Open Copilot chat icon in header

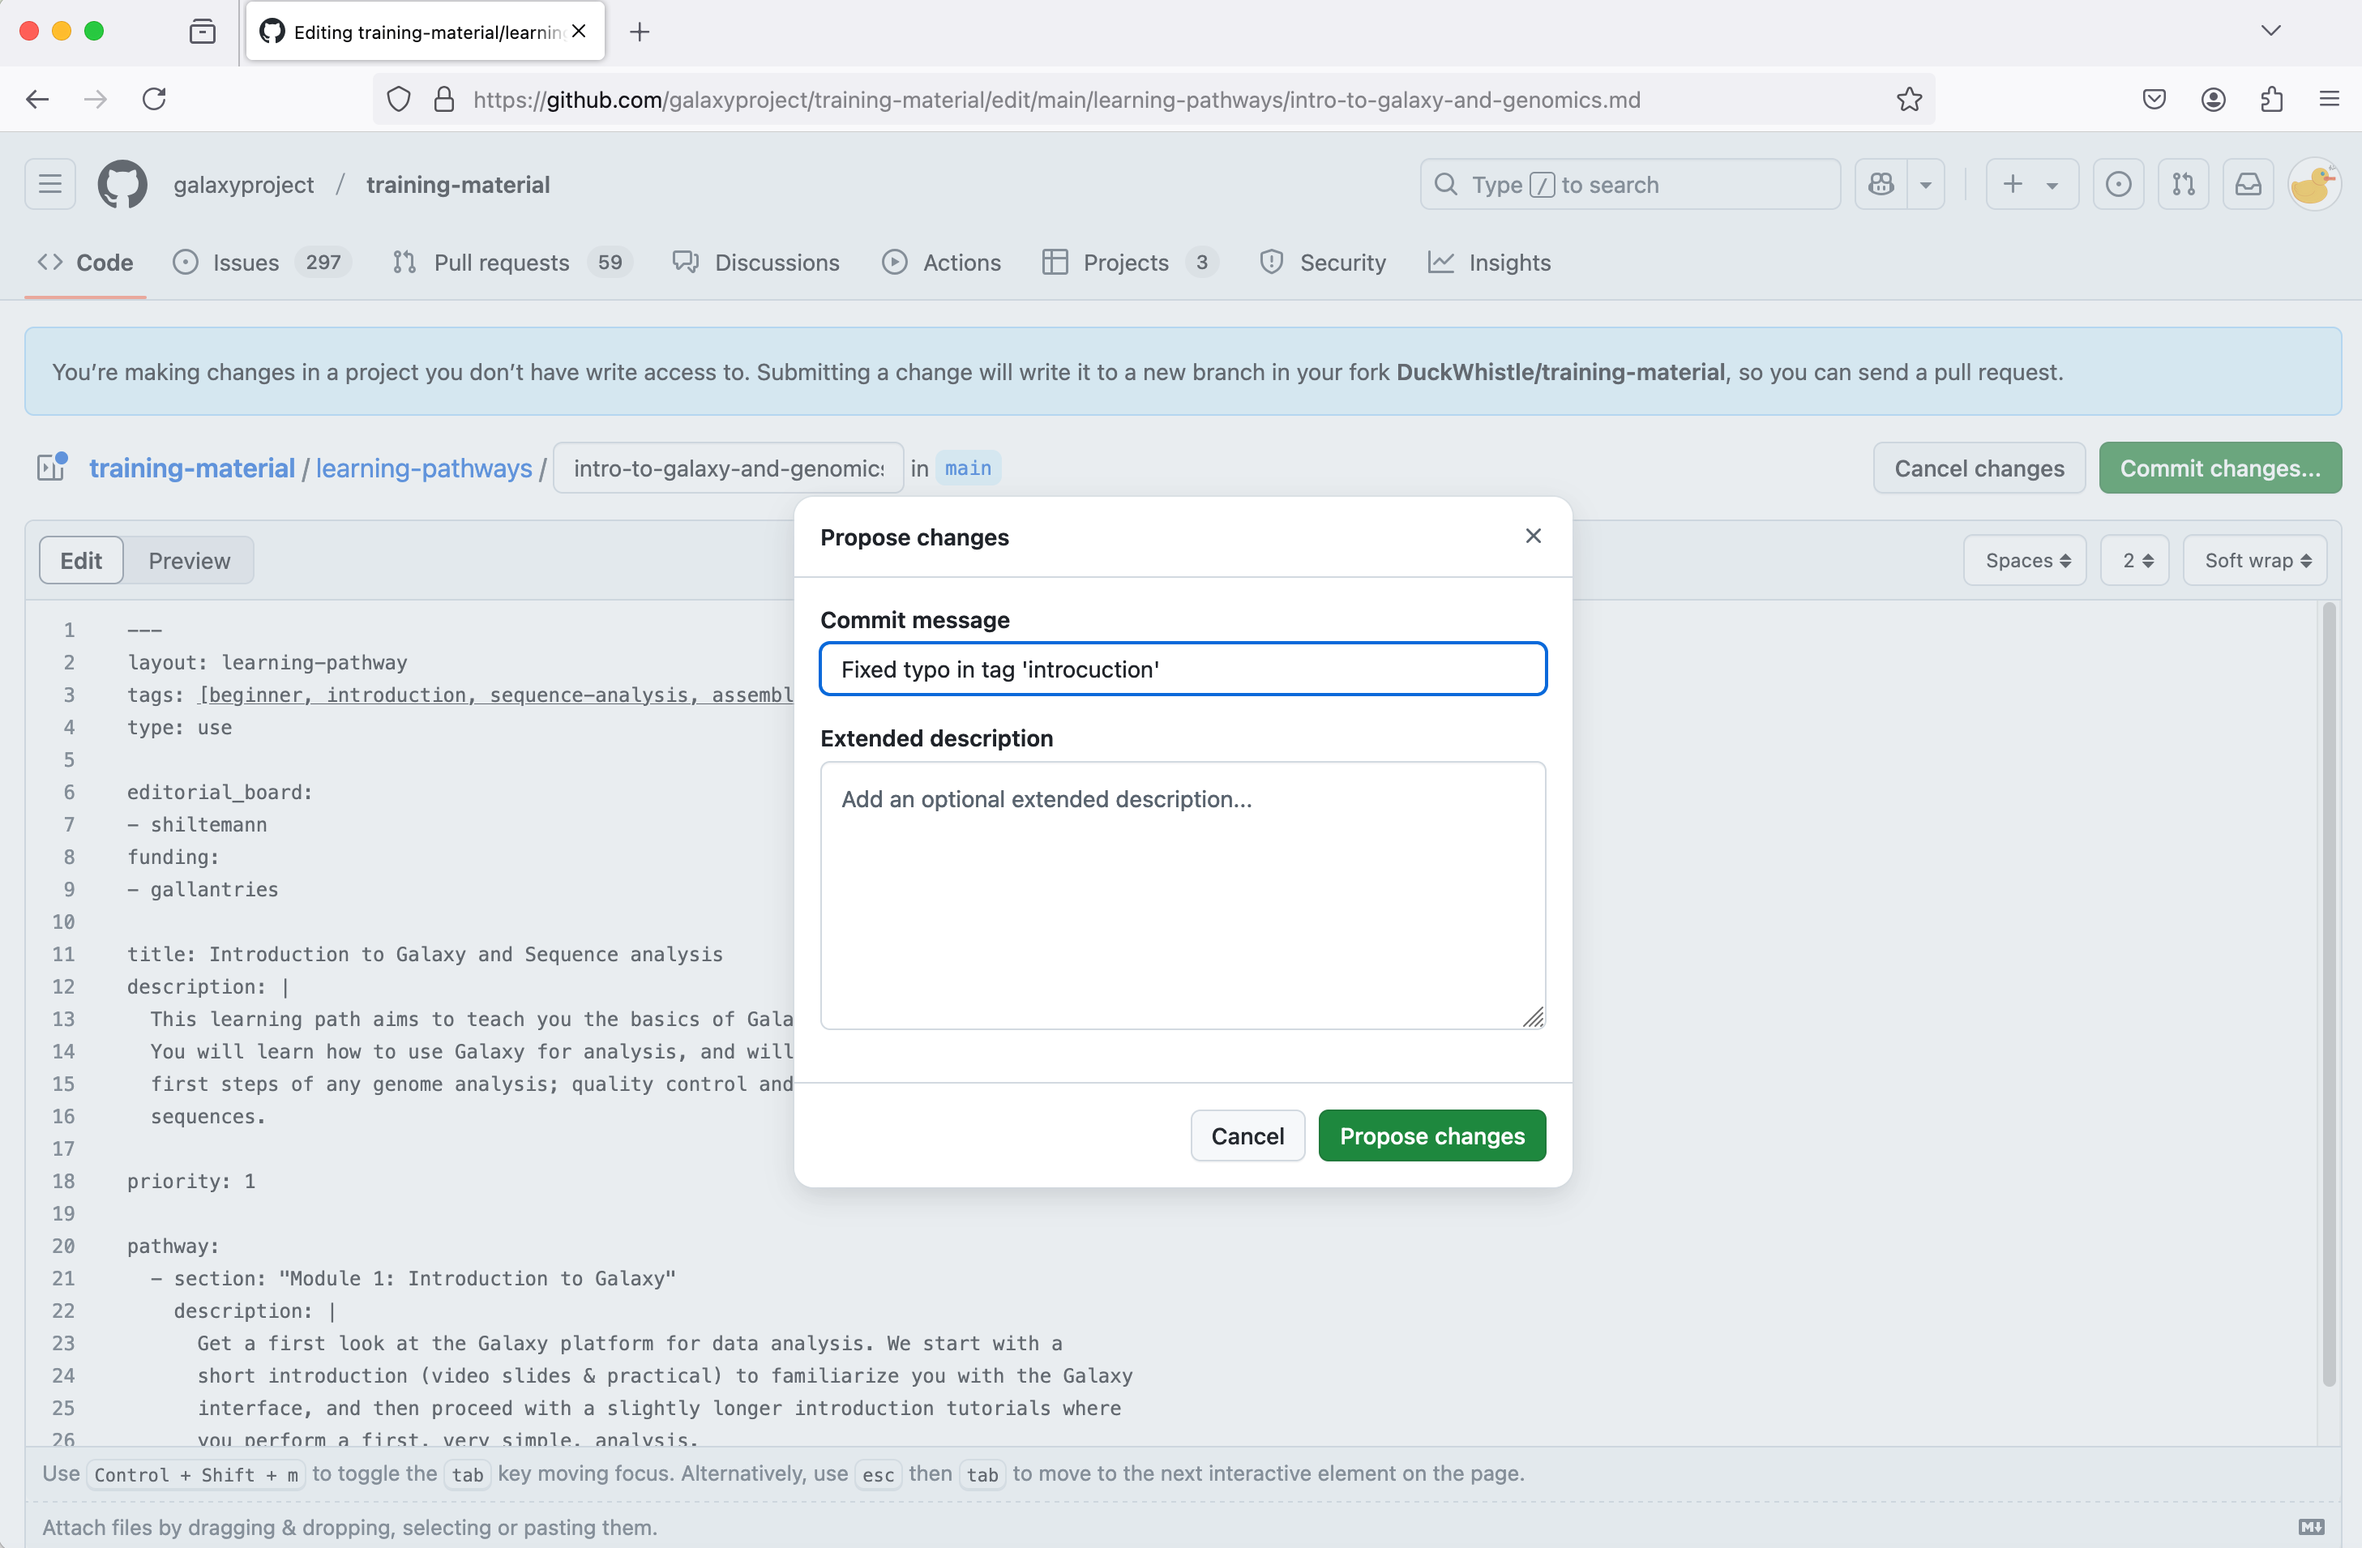pos(1881,185)
